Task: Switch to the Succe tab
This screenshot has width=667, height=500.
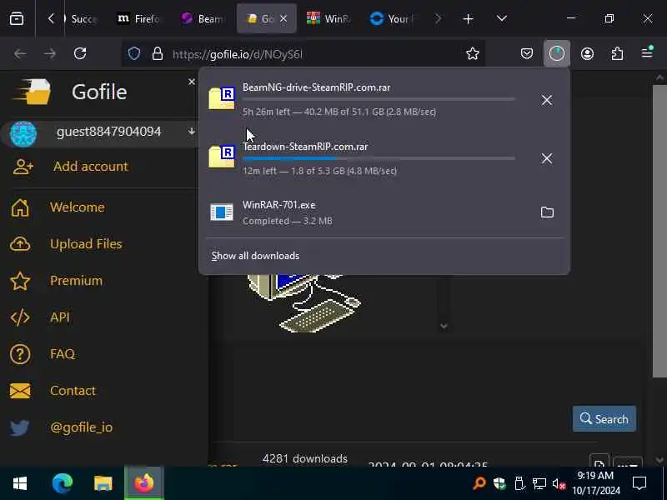Action: point(81,18)
